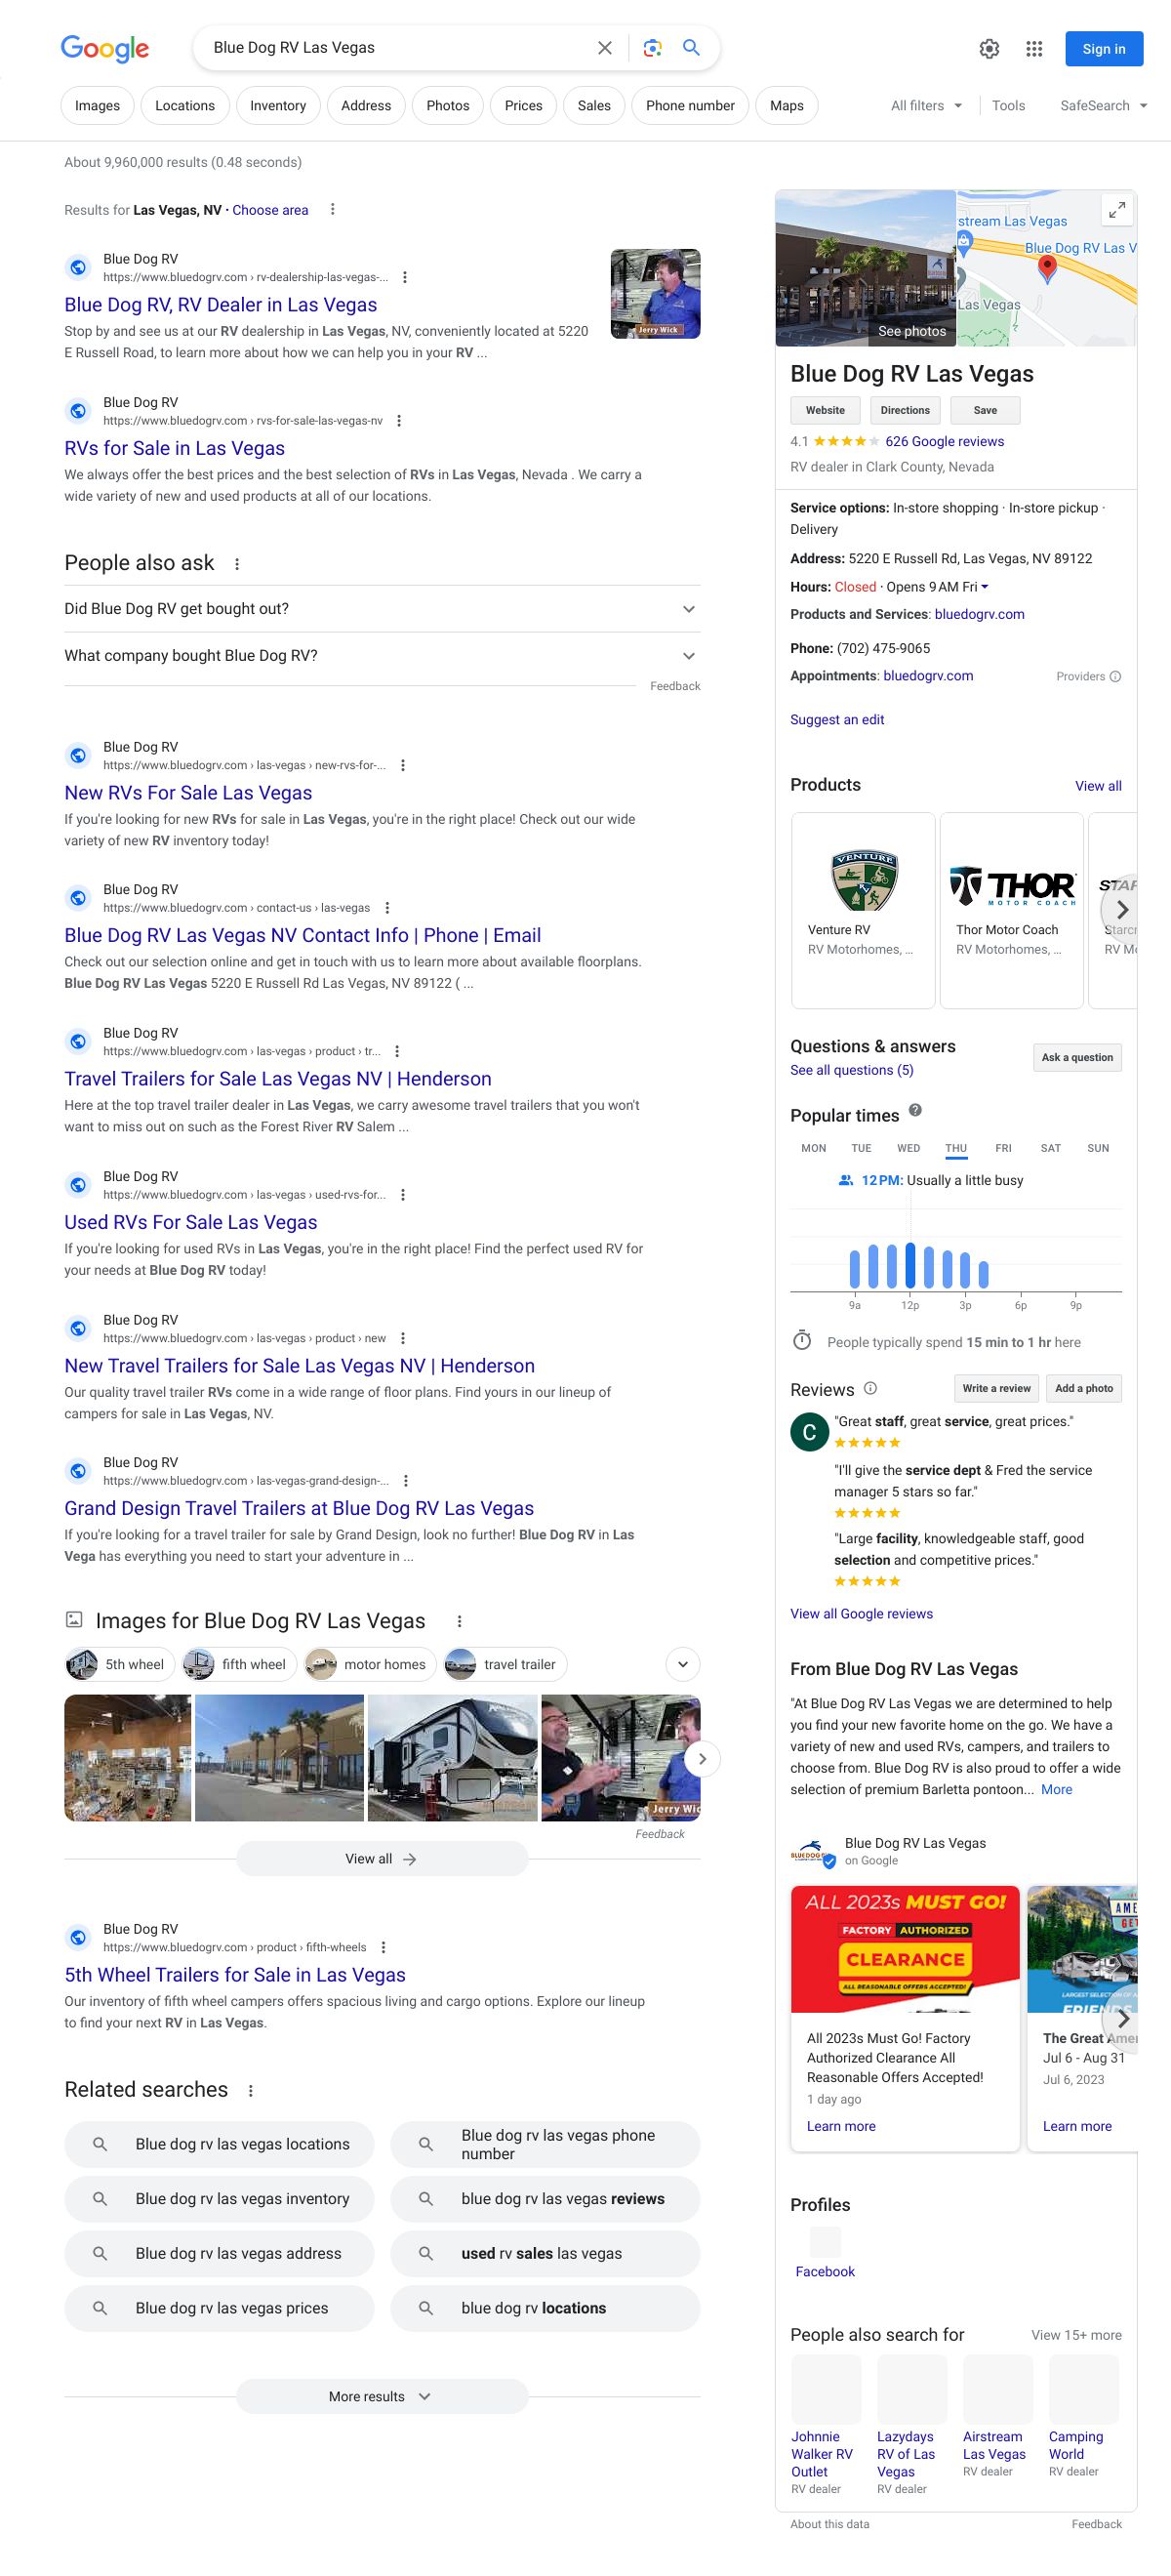The height and width of the screenshot is (2576, 1171).
Task: Open the SafeSearch dropdown
Action: click(x=1103, y=106)
